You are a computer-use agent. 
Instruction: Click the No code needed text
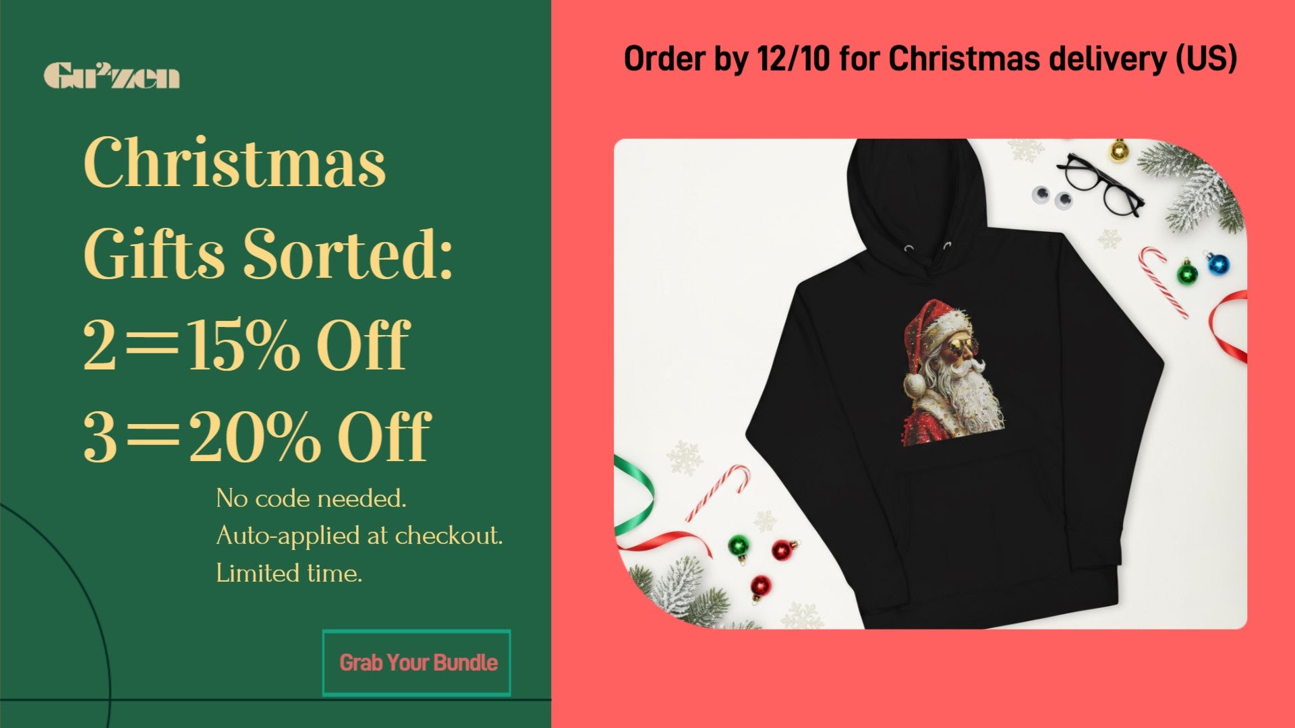[x=311, y=499]
